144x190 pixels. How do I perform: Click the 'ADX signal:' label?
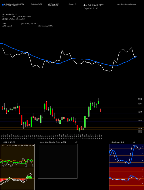click(7, 26)
